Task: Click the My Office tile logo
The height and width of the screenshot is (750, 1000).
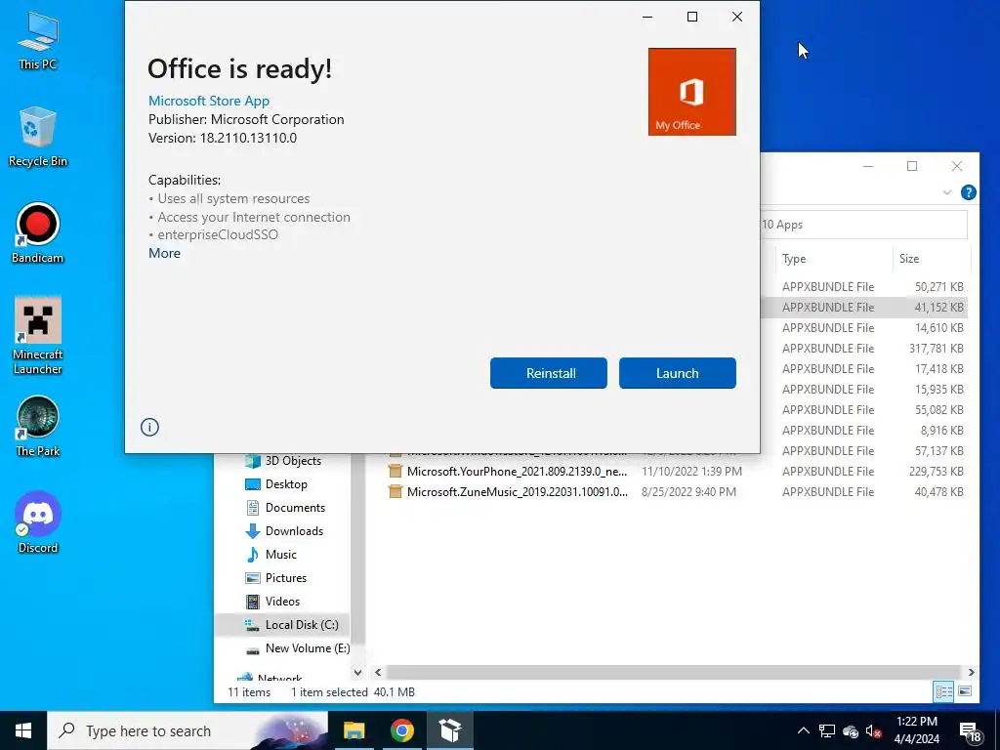Action: pos(692,92)
